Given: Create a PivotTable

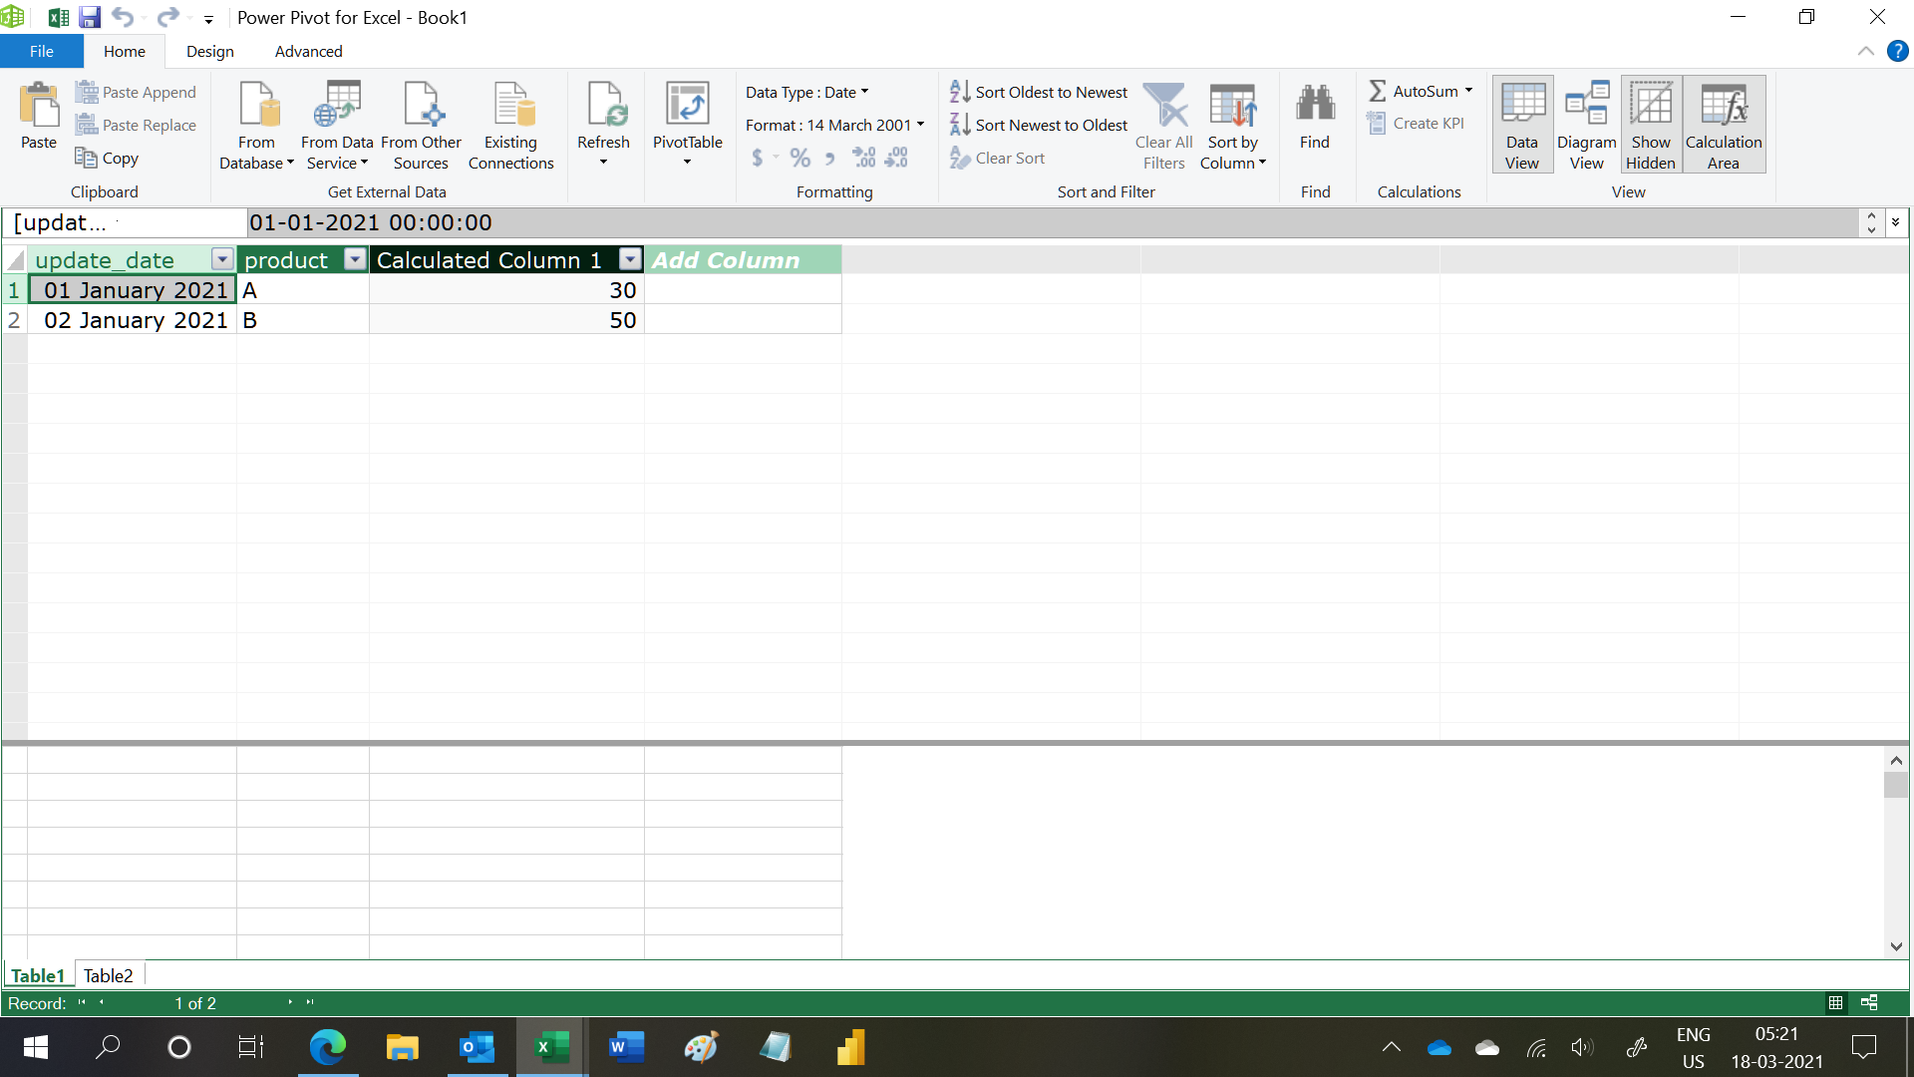Looking at the screenshot, I should pyautogui.click(x=687, y=124).
